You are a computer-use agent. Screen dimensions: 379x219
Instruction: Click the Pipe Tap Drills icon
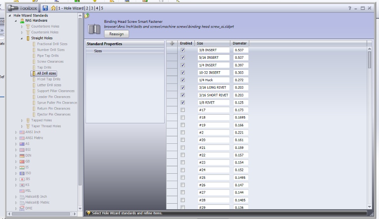pos(34,56)
